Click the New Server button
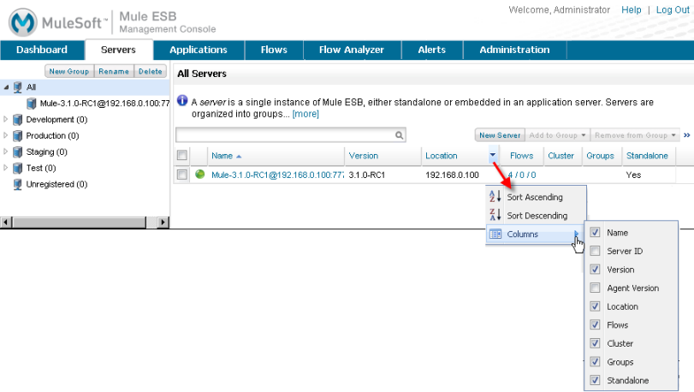Screen dimensions: 694x392 (x=500, y=135)
